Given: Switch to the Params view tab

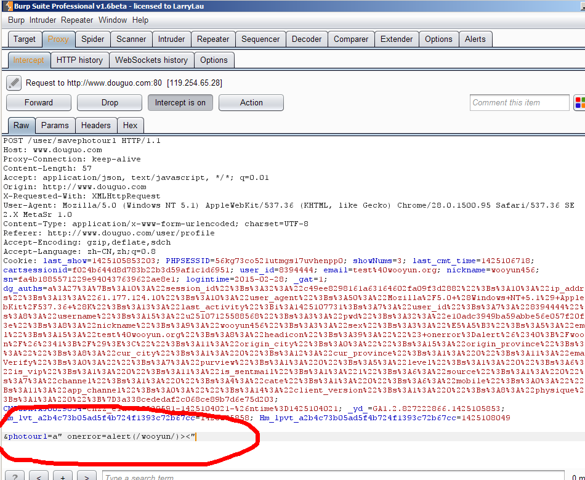Looking at the screenshot, I should [55, 126].
